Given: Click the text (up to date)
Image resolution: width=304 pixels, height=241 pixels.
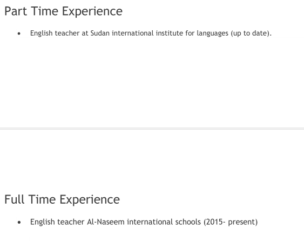Looking at the screenshot, I should pos(251,34).
